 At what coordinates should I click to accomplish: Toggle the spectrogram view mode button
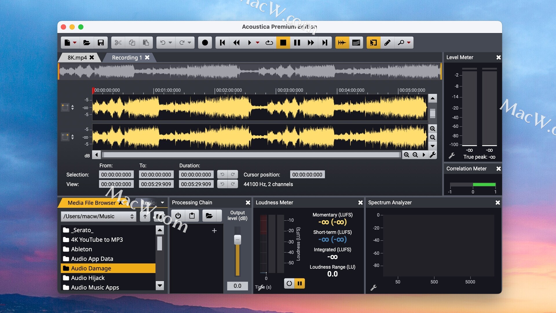click(356, 43)
